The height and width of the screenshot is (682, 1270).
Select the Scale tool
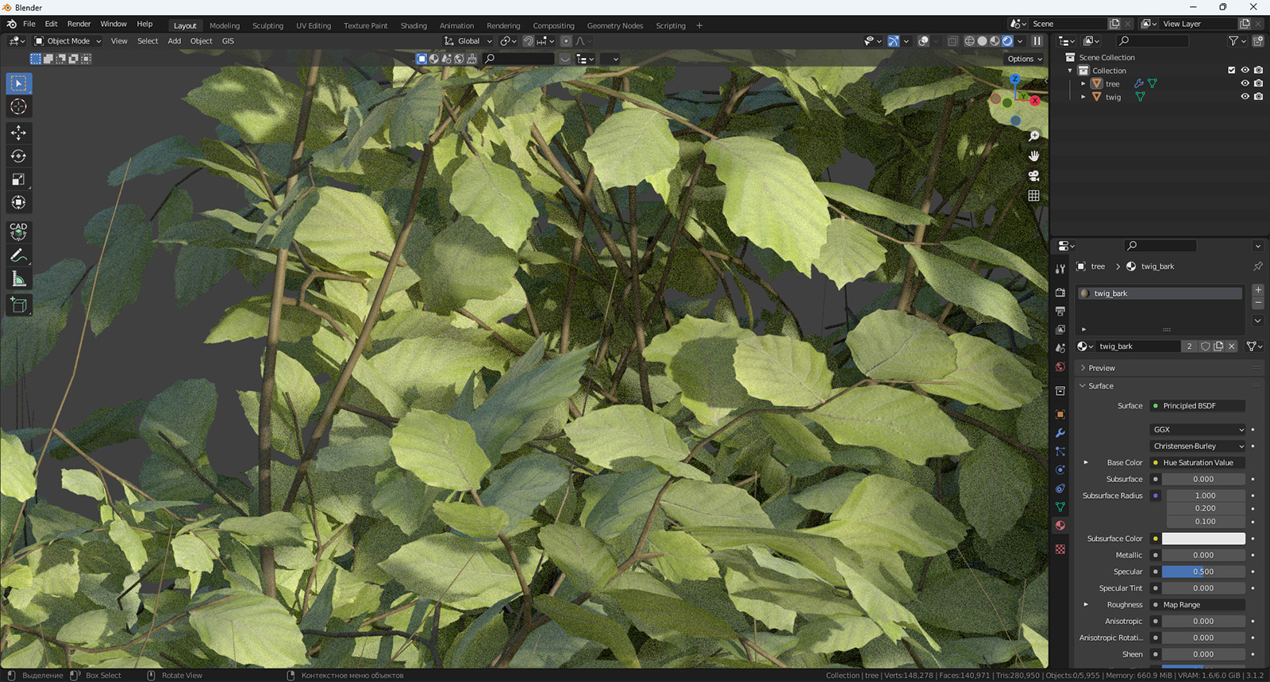(18, 179)
